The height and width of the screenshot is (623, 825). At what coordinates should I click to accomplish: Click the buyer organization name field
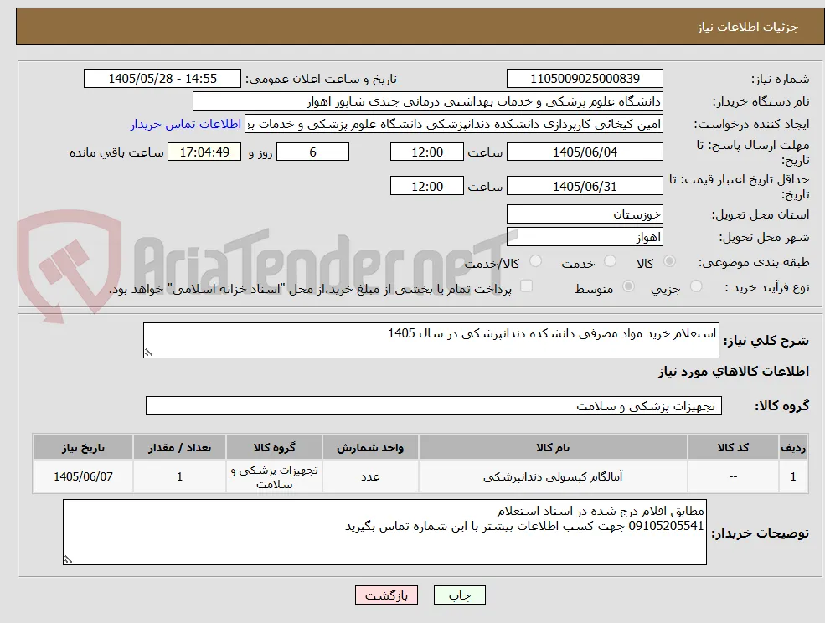coord(428,101)
